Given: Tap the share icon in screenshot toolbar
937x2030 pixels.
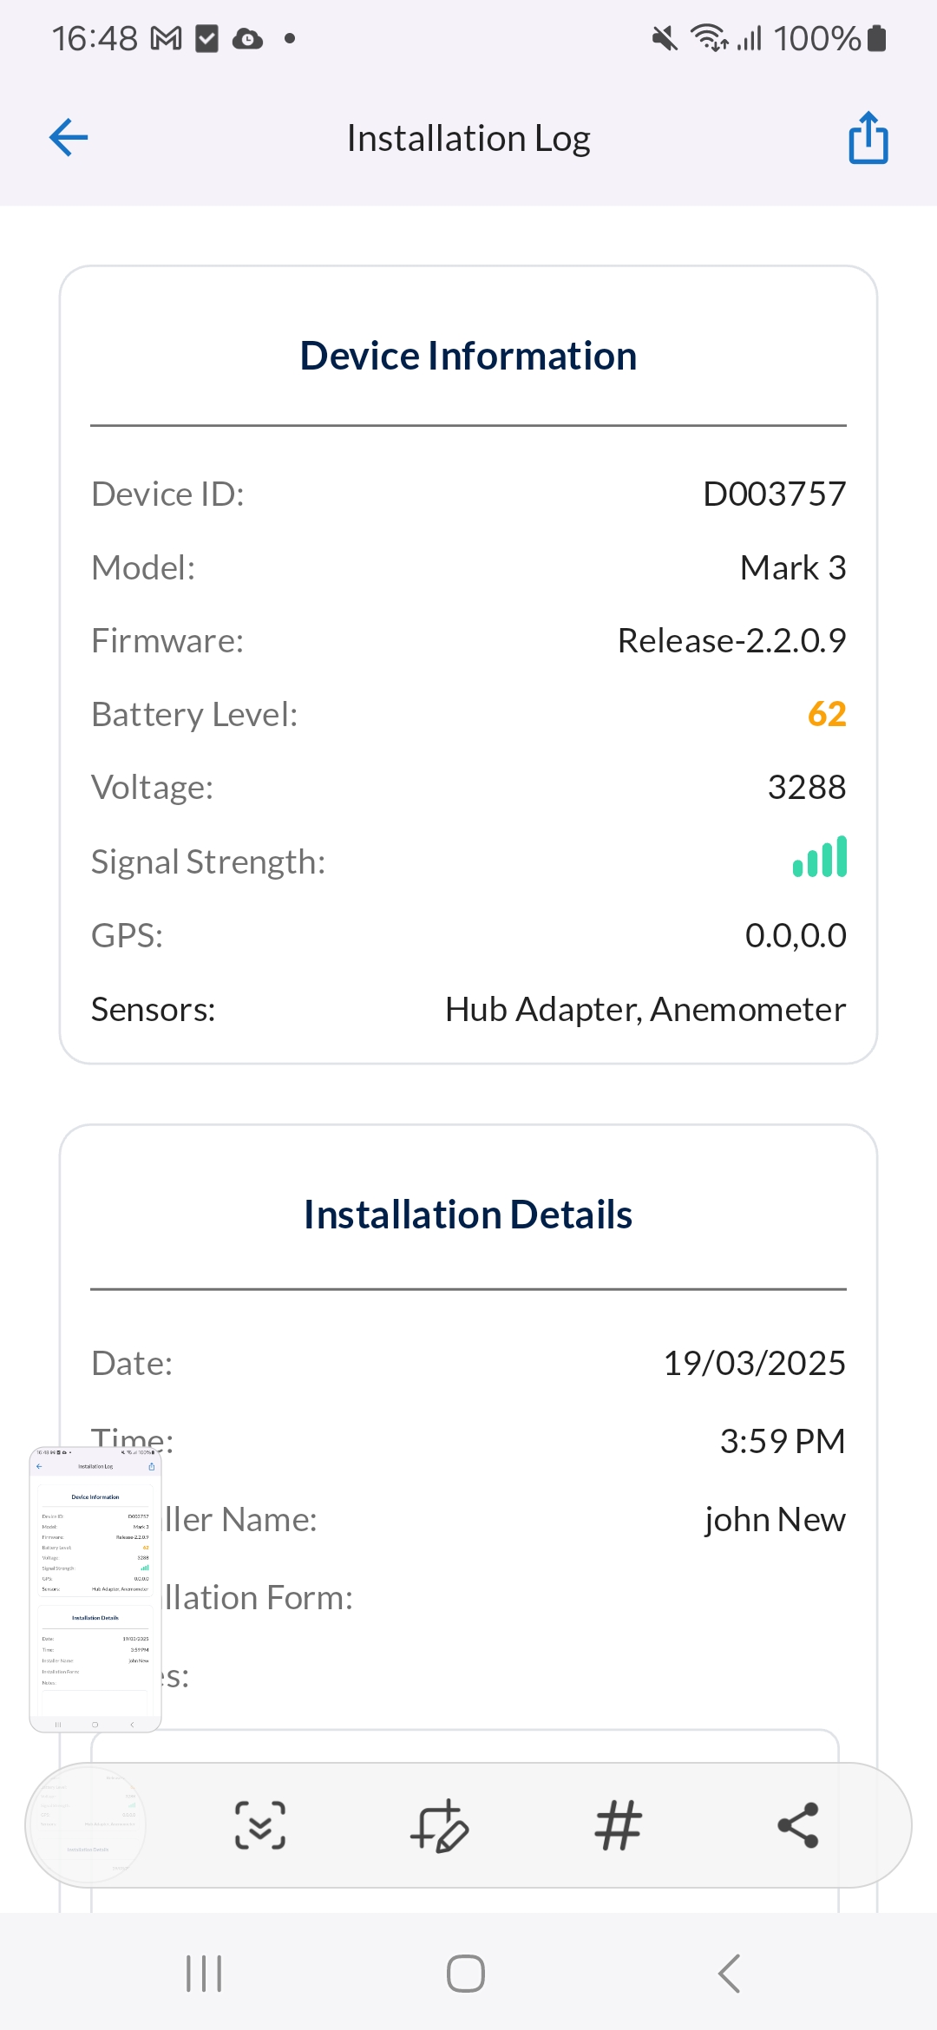Looking at the screenshot, I should pos(798,1825).
